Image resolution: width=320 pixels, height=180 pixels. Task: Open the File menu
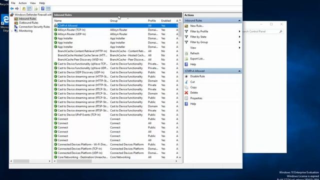[13, 3]
